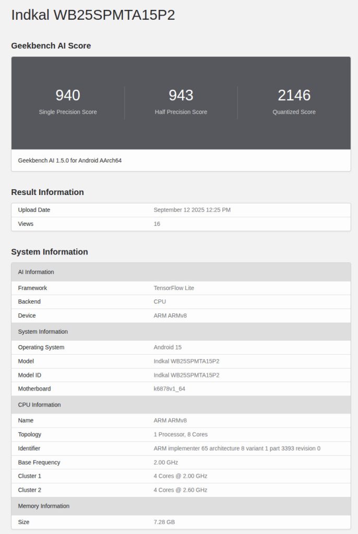
Task: Select the Result Information heading
Action: [x=47, y=192]
